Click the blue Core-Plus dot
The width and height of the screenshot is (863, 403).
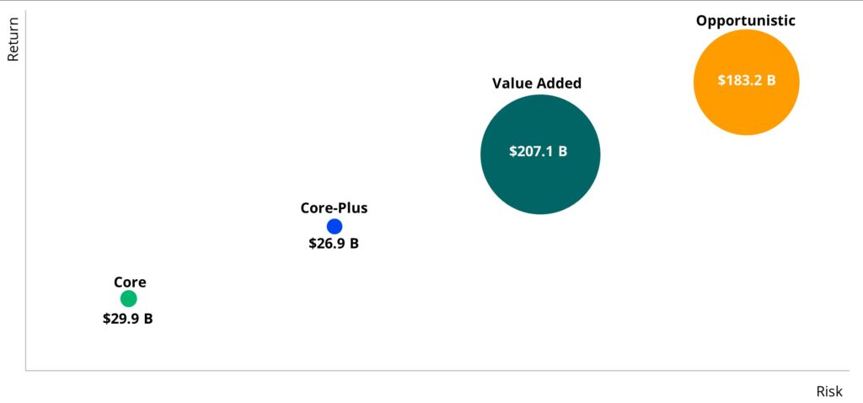[x=334, y=226]
